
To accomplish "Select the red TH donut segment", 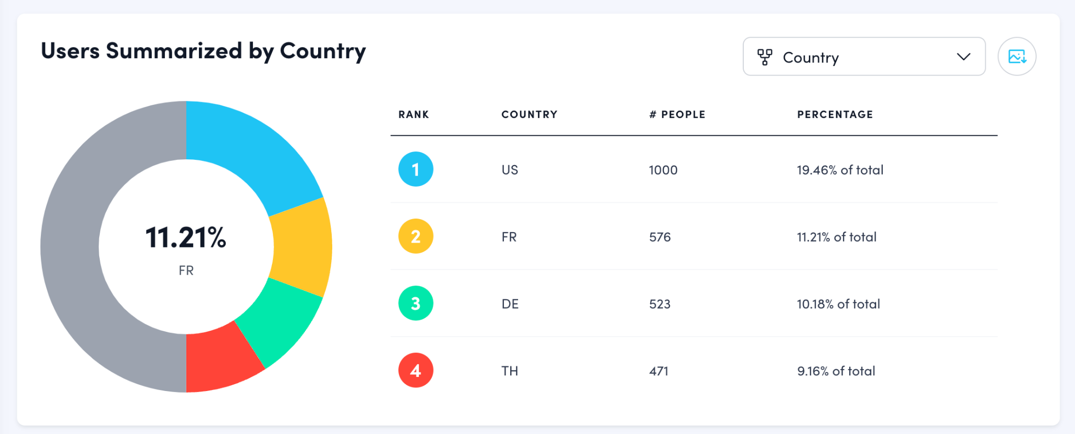I will coord(219,362).
